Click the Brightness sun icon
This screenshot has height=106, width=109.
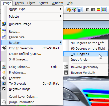[4, 72]
